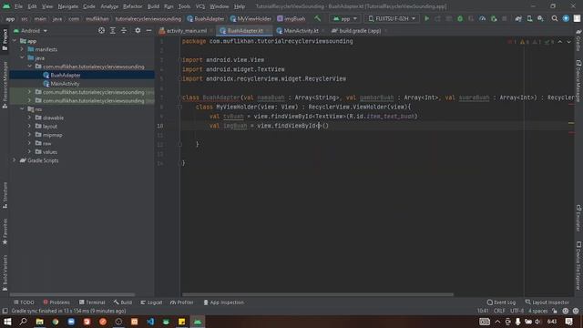
Task: Click the Sync Project with Gradle icon
Action: (518, 18)
